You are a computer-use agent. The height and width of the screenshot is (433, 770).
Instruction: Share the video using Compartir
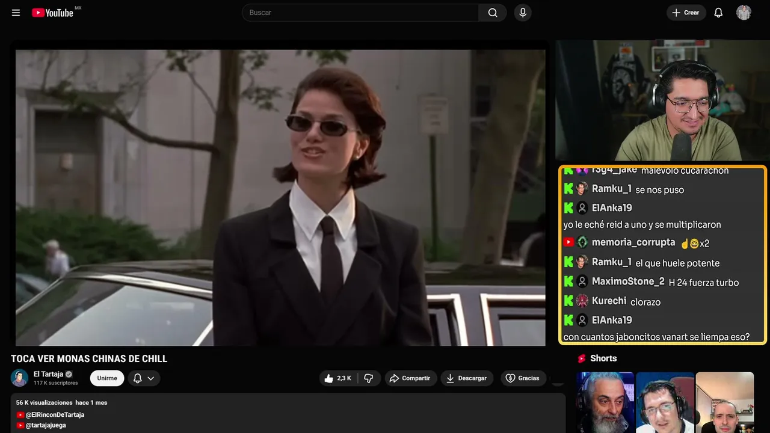pyautogui.click(x=411, y=378)
